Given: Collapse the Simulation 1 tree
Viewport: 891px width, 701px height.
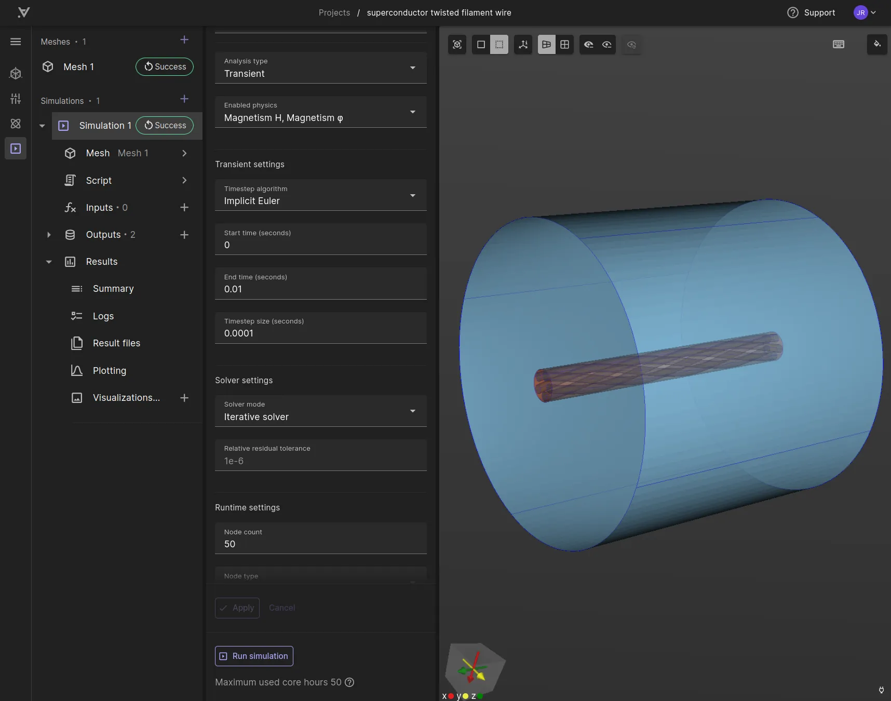Looking at the screenshot, I should (43, 126).
